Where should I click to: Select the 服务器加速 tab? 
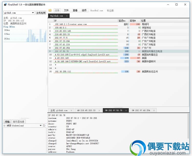click(x=18, y=122)
